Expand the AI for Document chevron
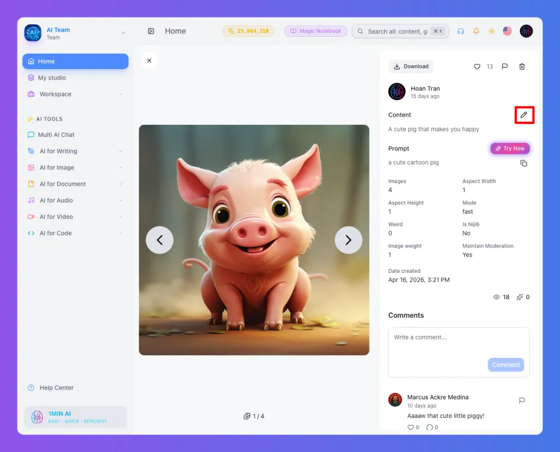This screenshot has height=452, width=560. pos(121,184)
